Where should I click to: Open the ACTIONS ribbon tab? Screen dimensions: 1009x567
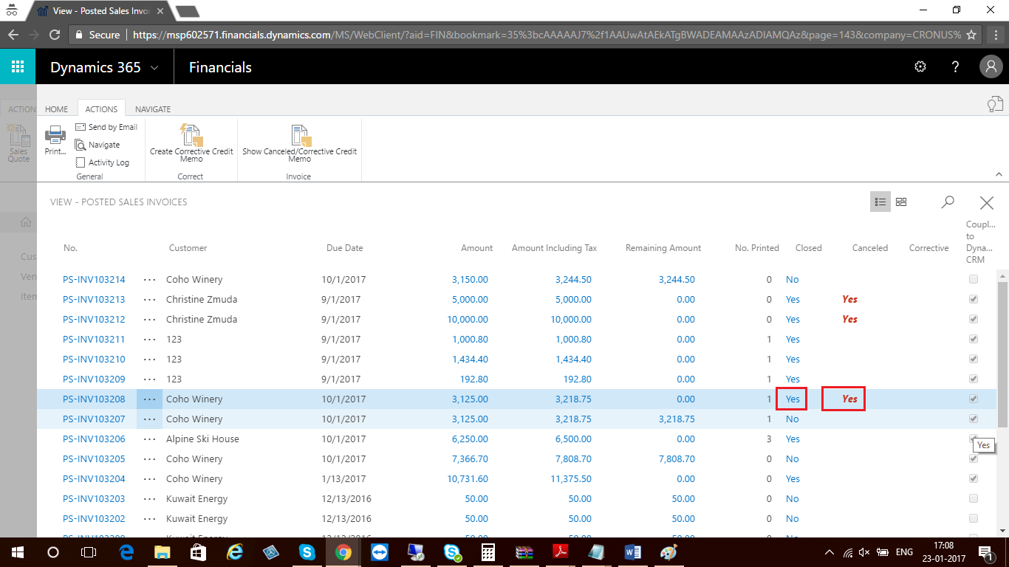tap(101, 109)
